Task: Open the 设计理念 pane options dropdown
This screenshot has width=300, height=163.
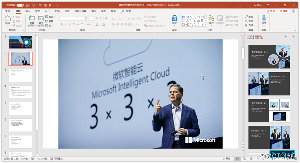Action: coord(286,37)
